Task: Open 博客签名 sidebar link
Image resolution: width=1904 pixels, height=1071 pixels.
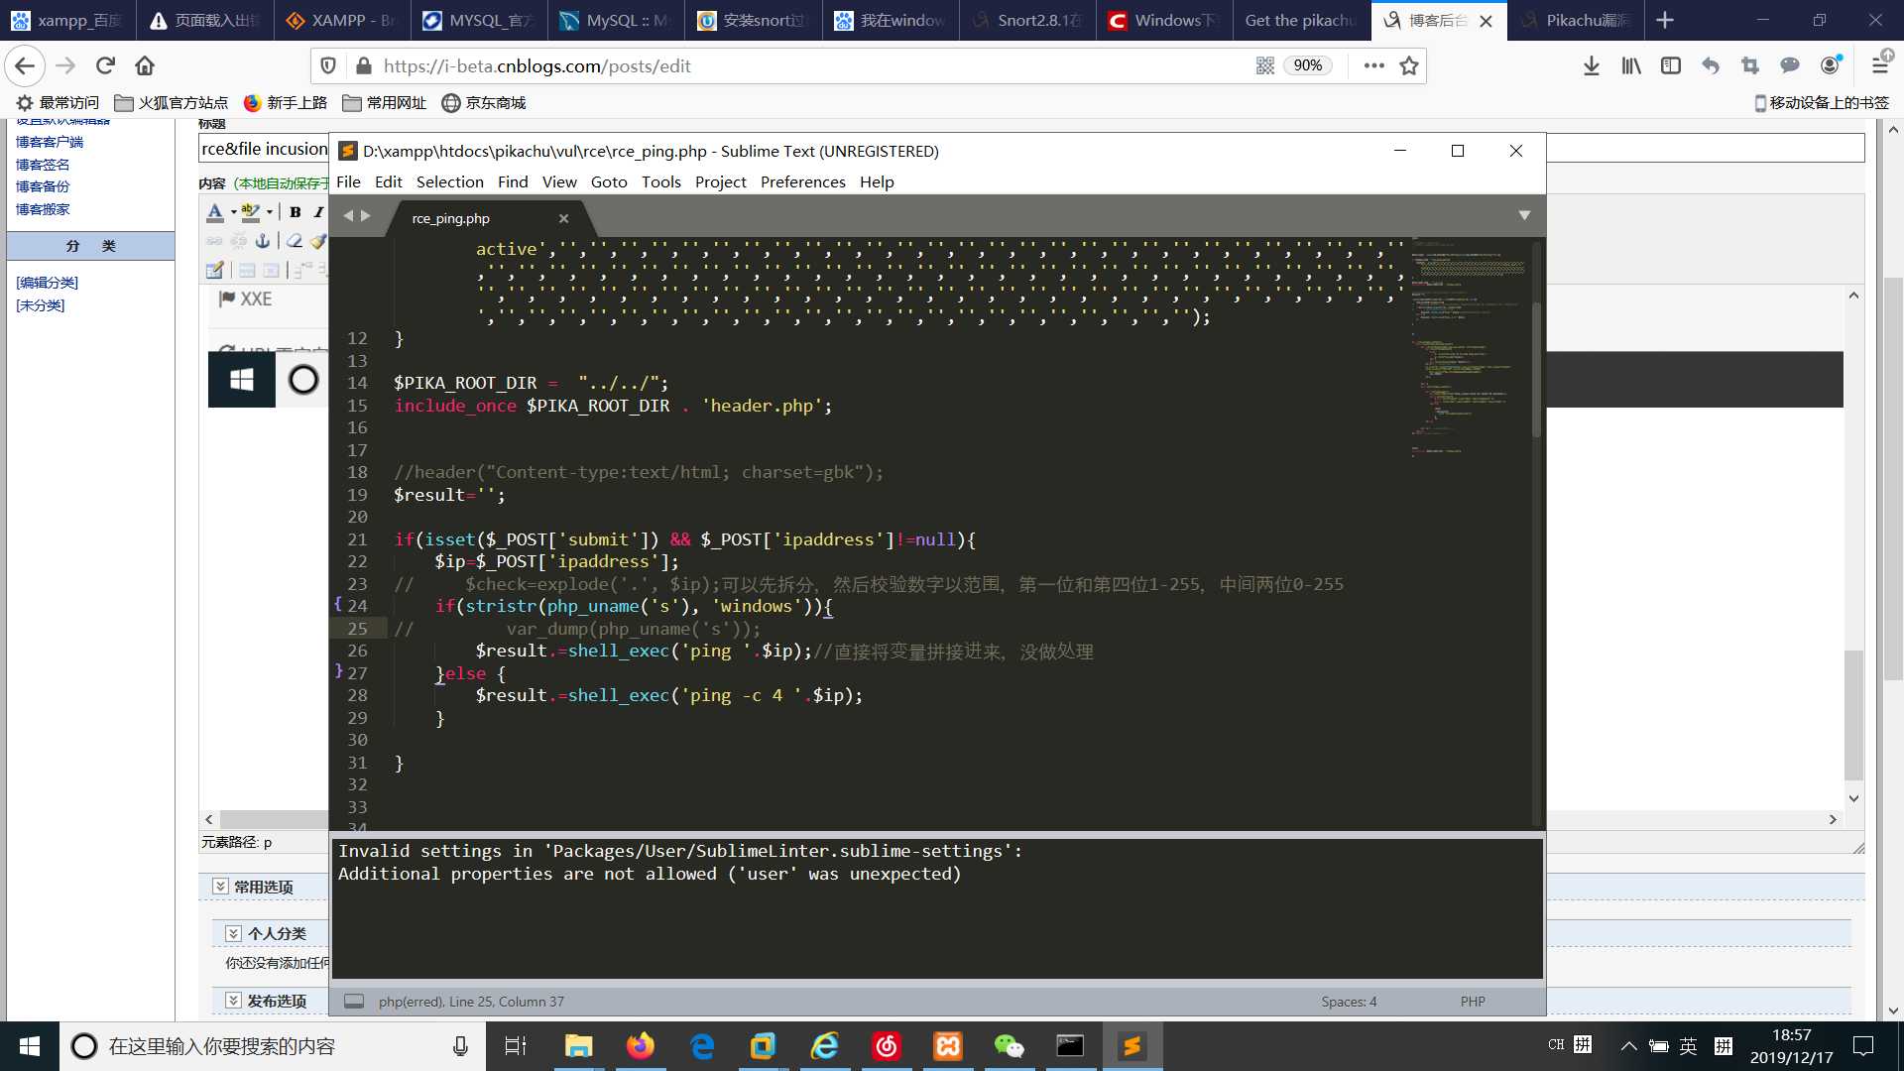Action: point(43,165)
